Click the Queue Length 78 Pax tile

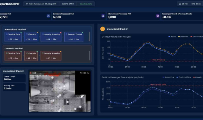[x=14, y=78]
